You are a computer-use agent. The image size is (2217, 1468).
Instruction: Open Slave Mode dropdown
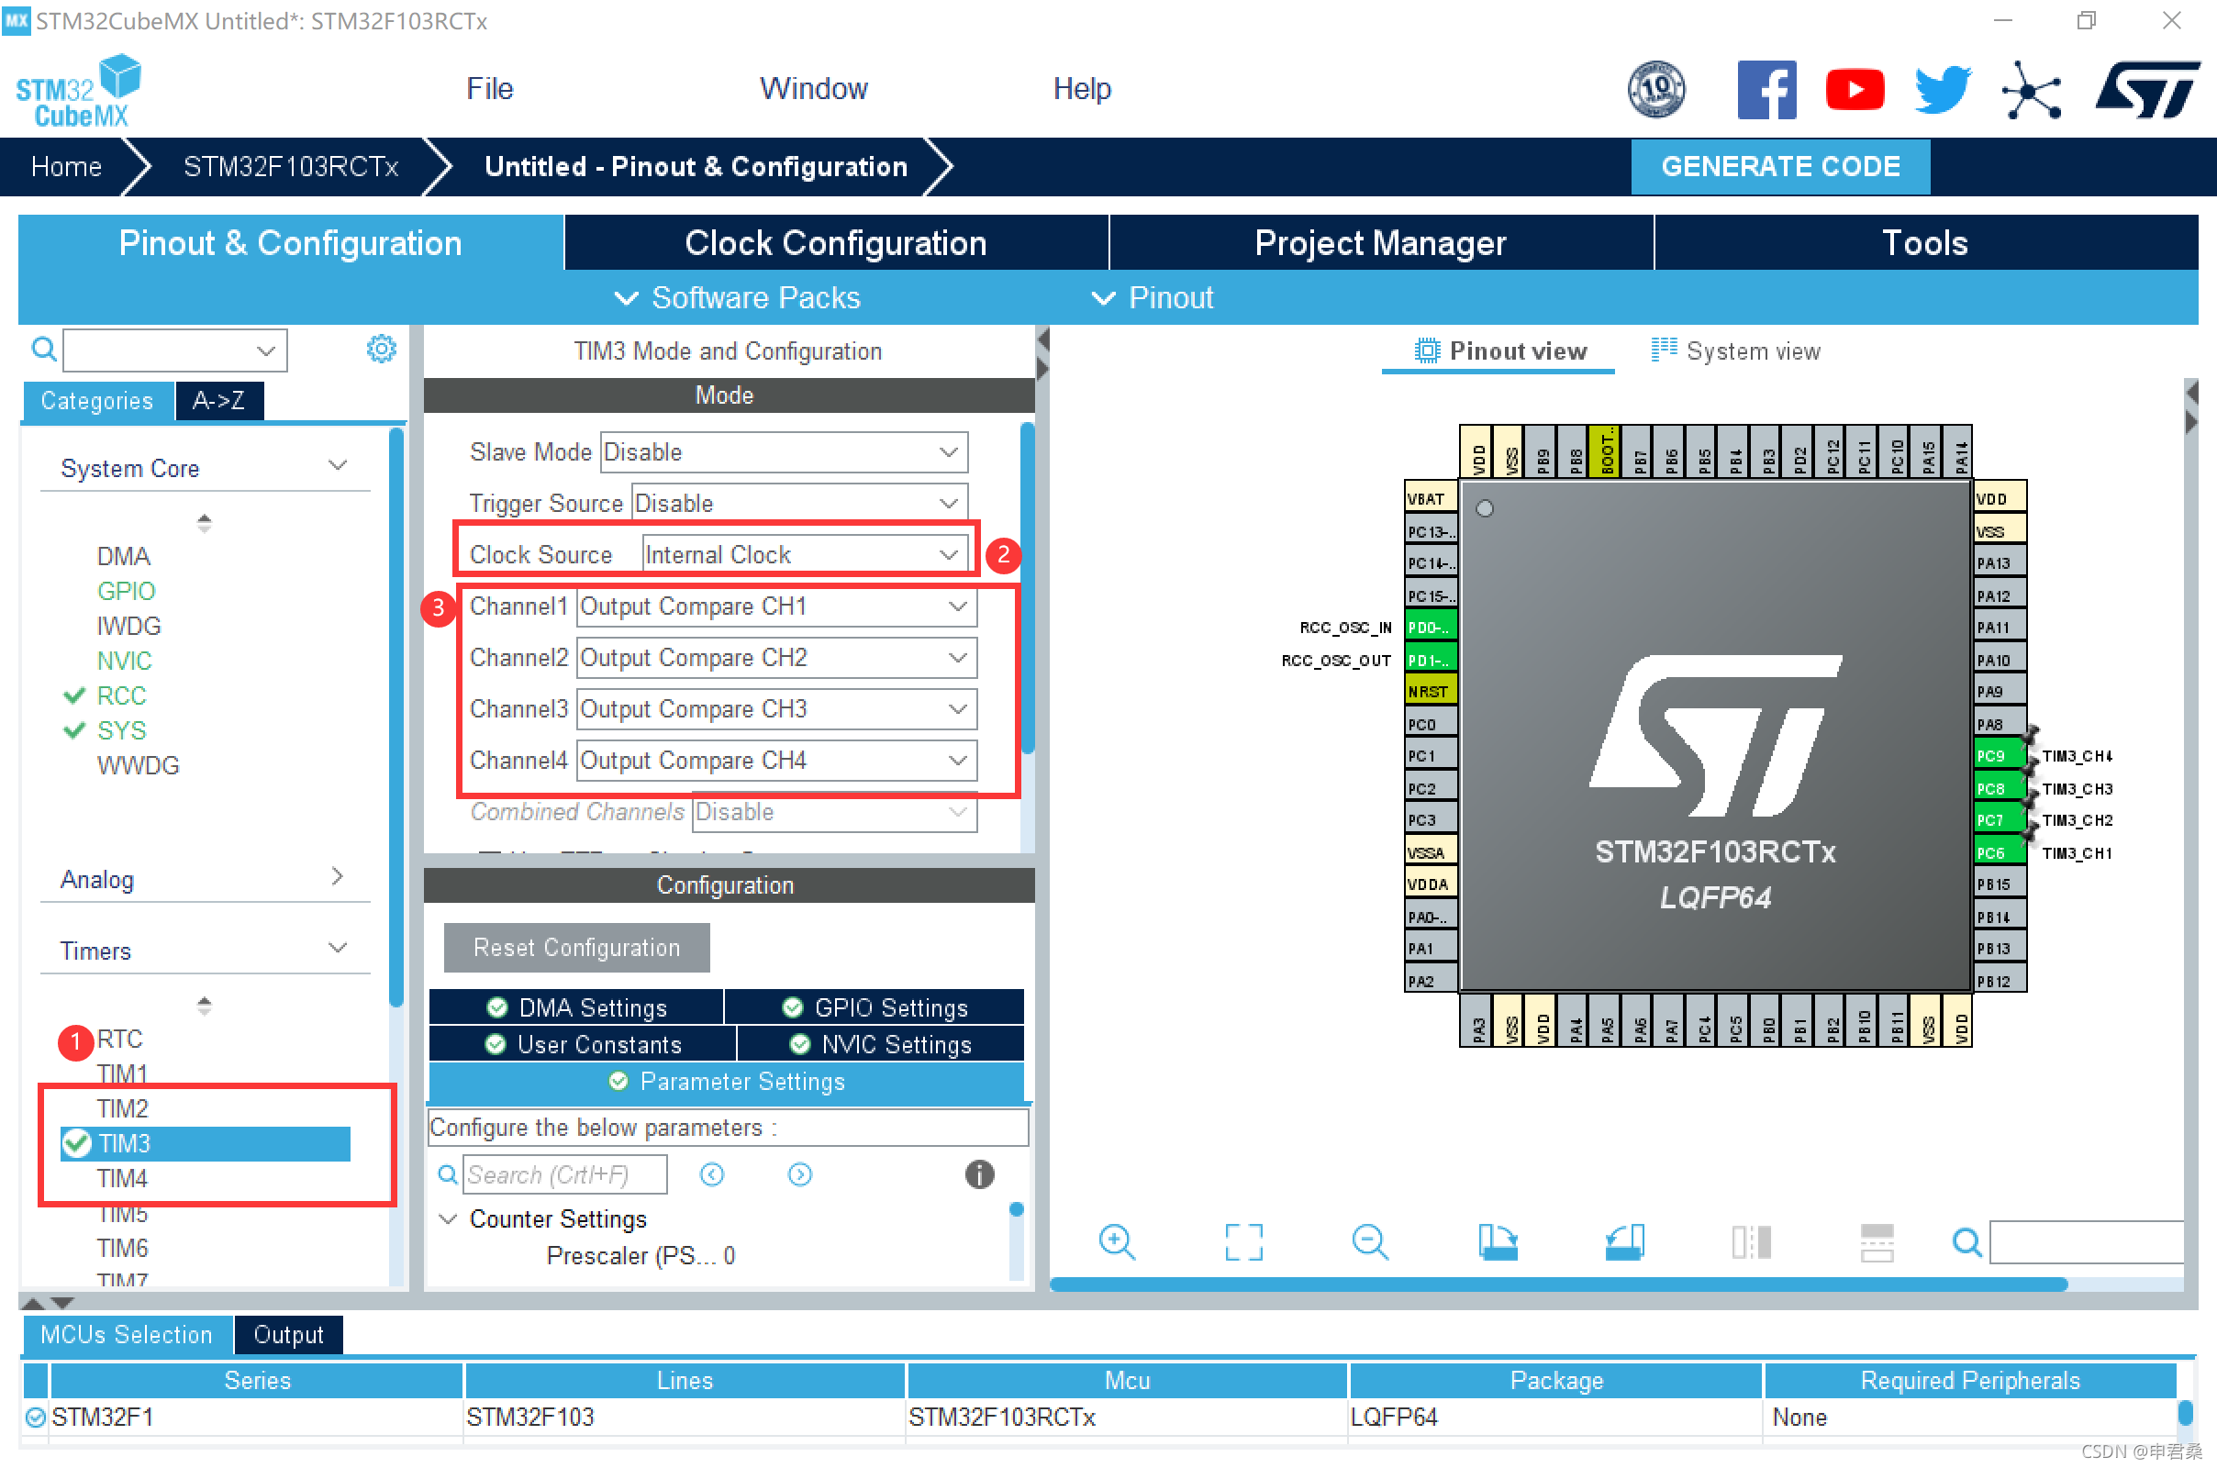(783, 452)
